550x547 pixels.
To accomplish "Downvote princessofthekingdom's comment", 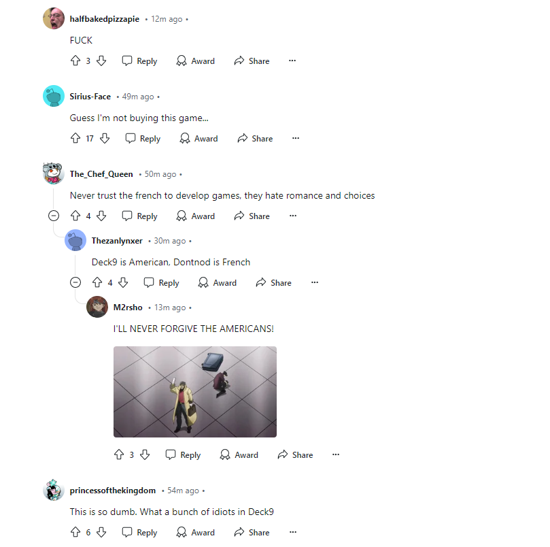I will 101,532.
